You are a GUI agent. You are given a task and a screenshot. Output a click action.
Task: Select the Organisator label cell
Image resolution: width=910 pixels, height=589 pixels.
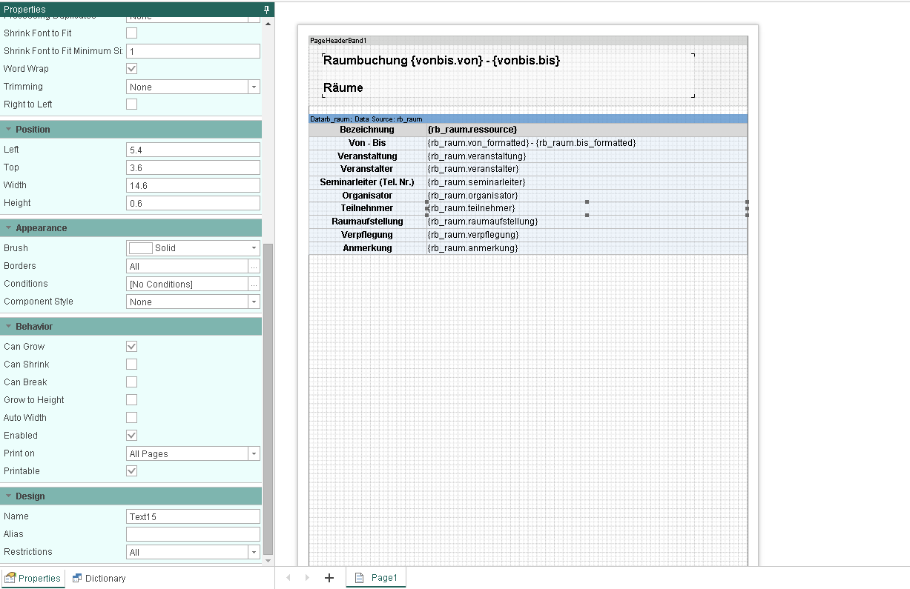pos(367,196)
